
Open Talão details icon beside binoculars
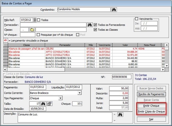click(50, 104)
